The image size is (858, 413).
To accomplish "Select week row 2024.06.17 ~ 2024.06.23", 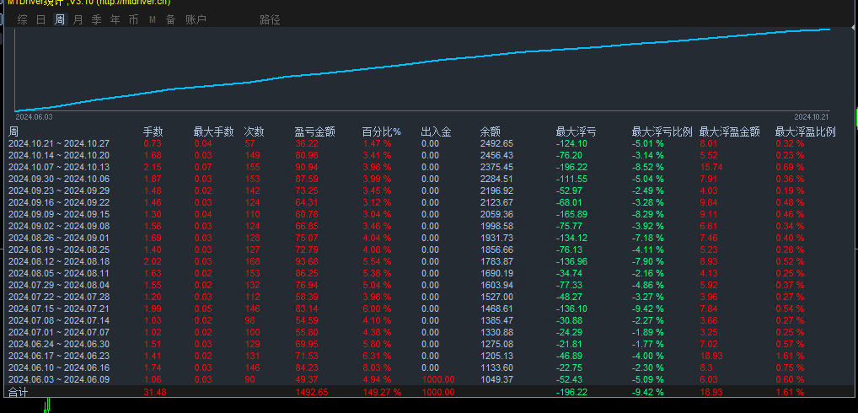I will tap(429, 356).
